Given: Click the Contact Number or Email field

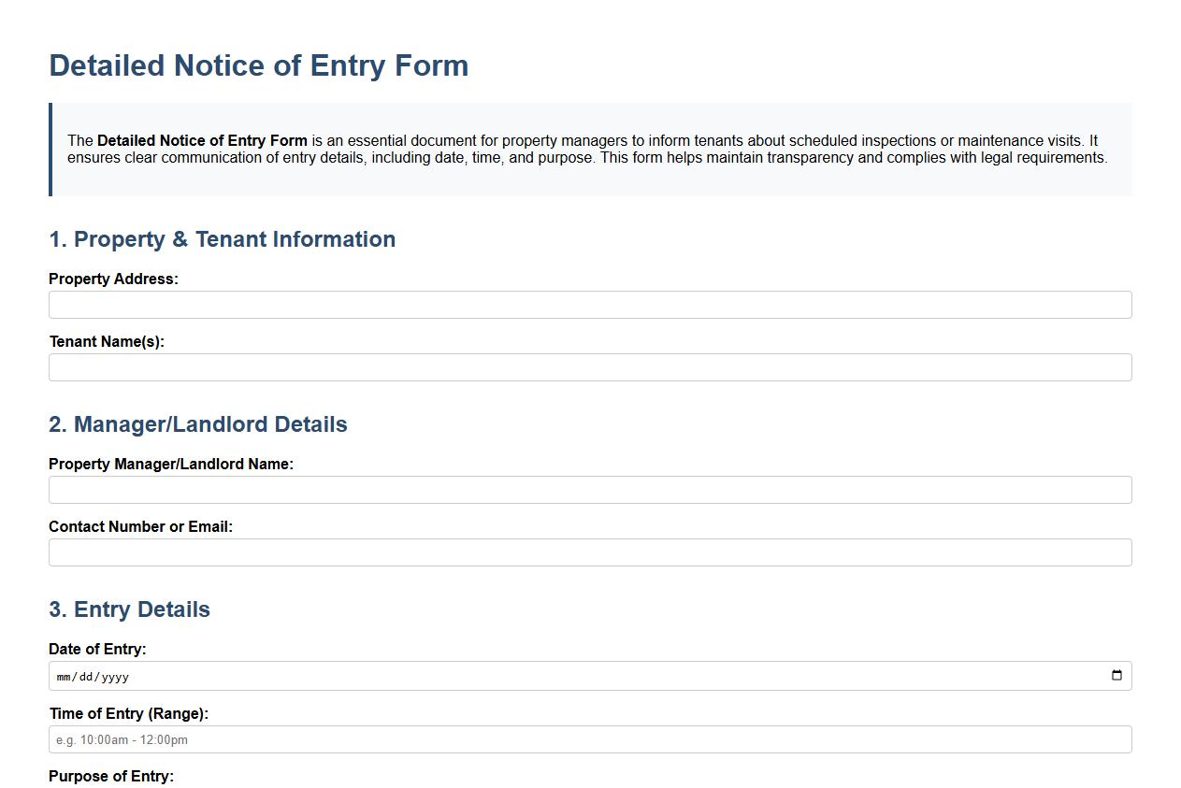Looking at the screenshot, I should tap(589, 552).
